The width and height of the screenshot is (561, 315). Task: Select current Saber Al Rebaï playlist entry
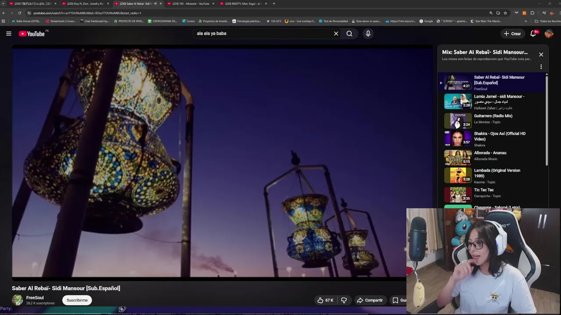[492, 82]
